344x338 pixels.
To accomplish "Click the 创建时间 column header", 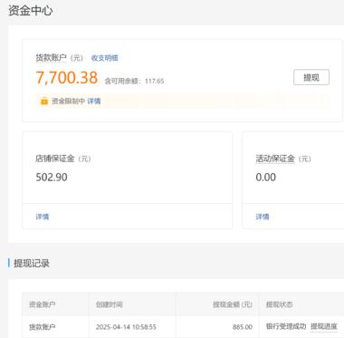I will pos(110,304).
